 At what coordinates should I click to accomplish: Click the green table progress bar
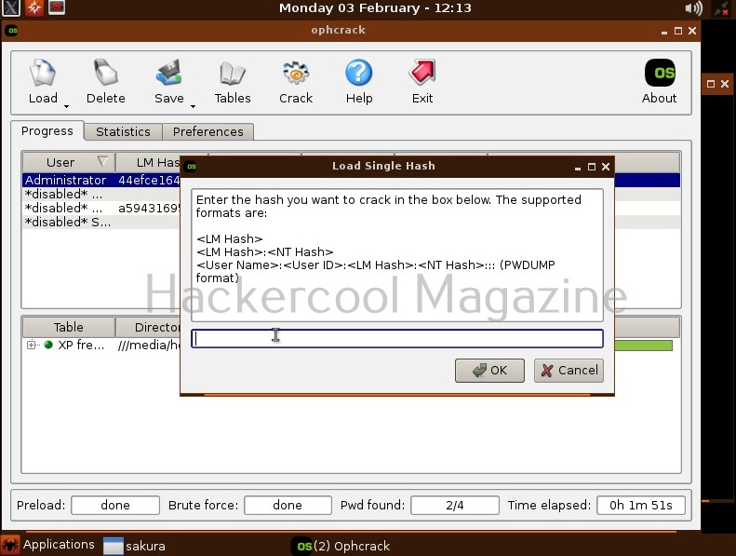click(643, 346)
